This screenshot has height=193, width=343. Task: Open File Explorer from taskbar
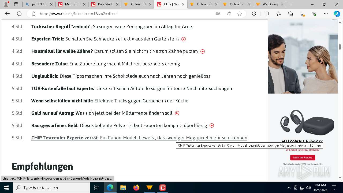[123, 188]
